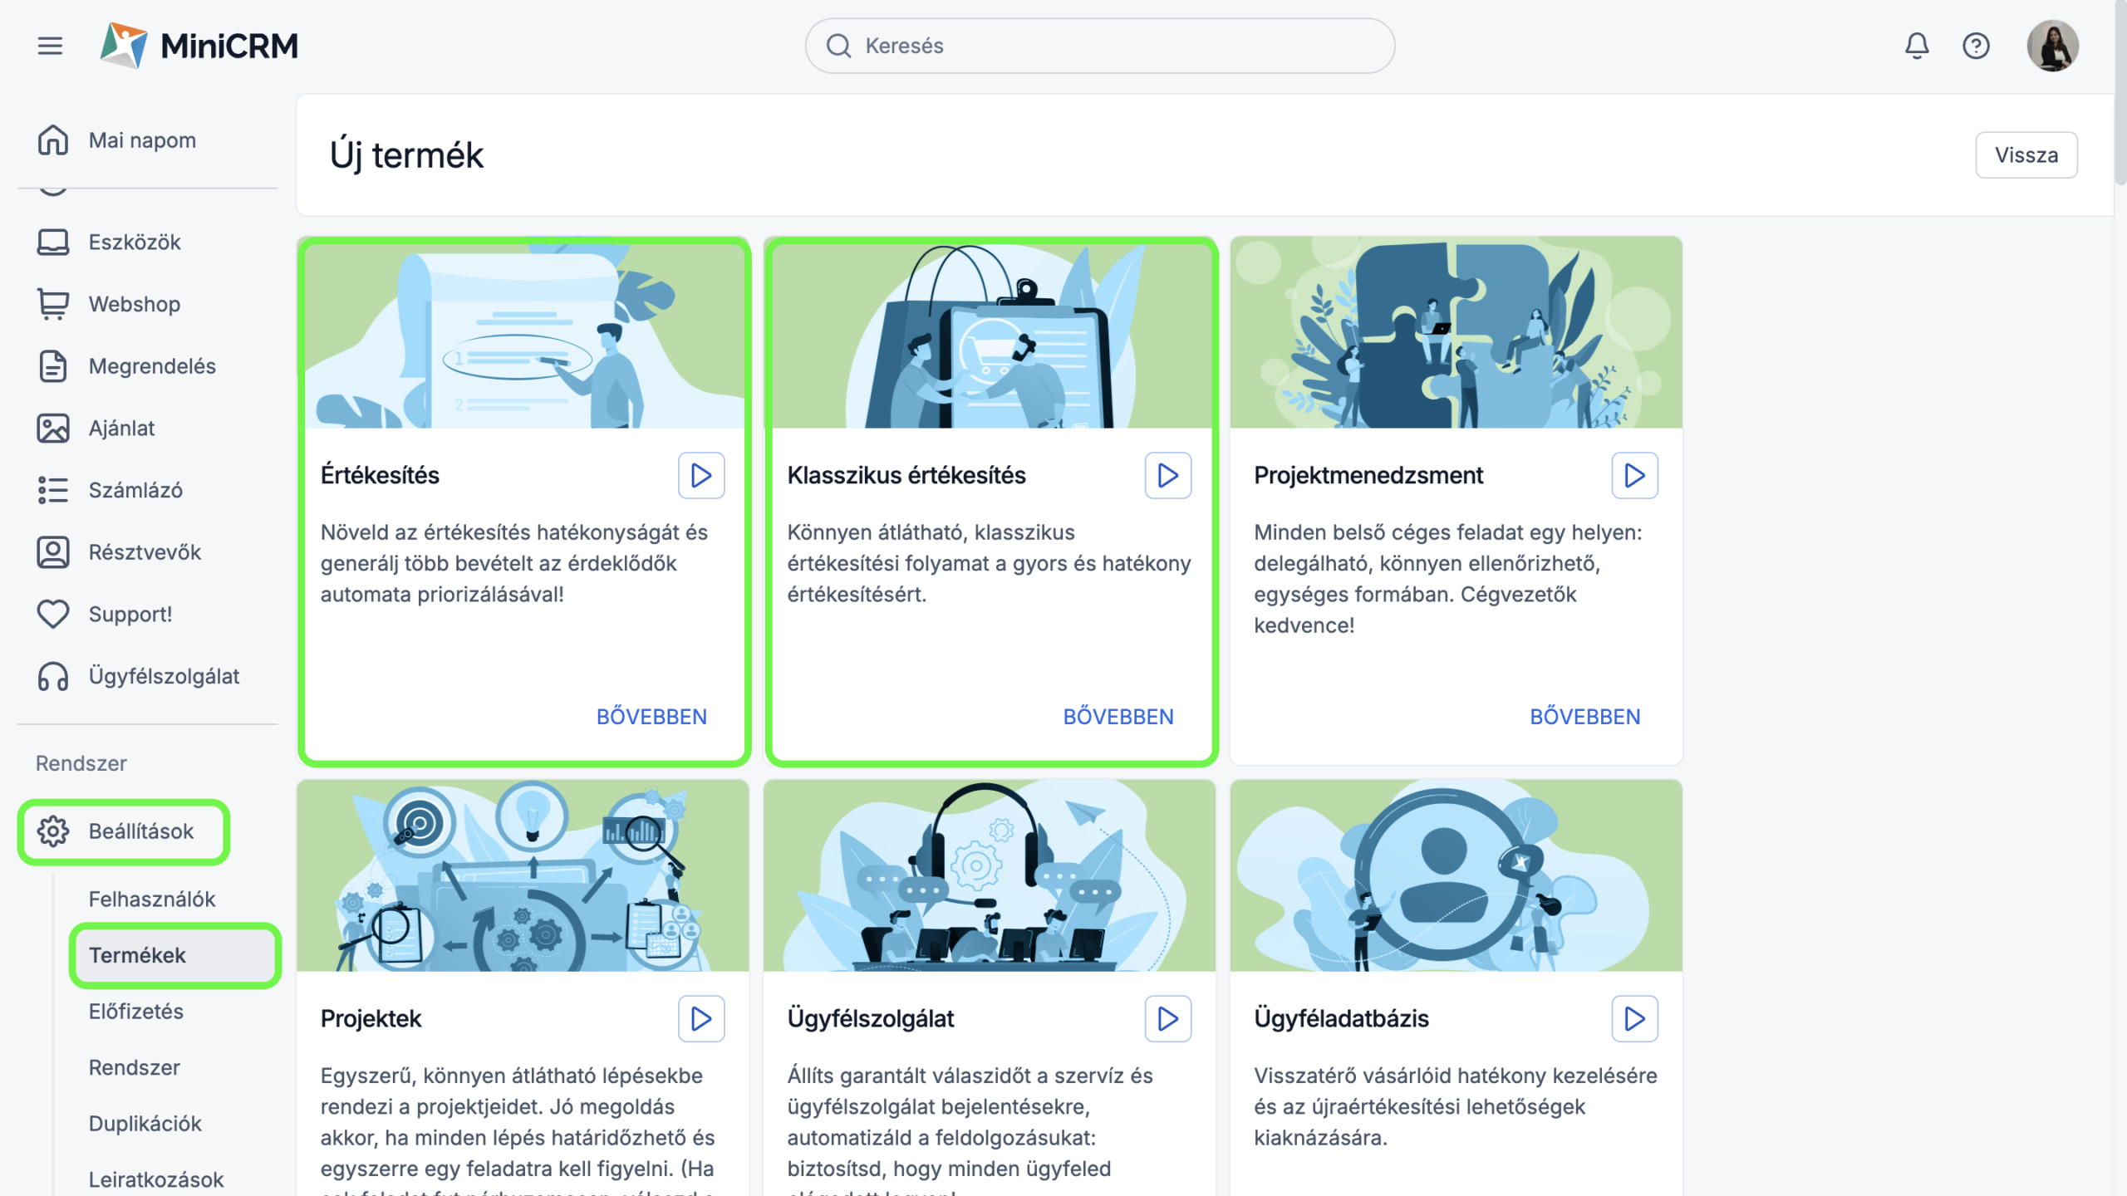Play the Projektmenedzsment intro video
The width and height of the screenshot is (2127, 1196).
1634,475
